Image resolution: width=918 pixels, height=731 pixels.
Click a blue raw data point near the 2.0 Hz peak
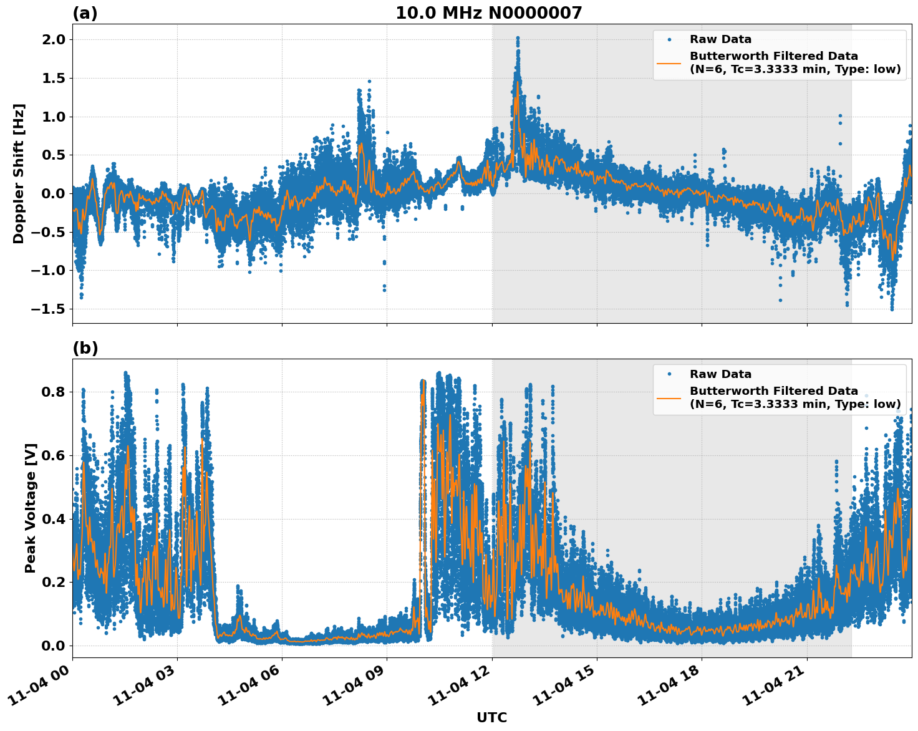[x=518, y=39]
